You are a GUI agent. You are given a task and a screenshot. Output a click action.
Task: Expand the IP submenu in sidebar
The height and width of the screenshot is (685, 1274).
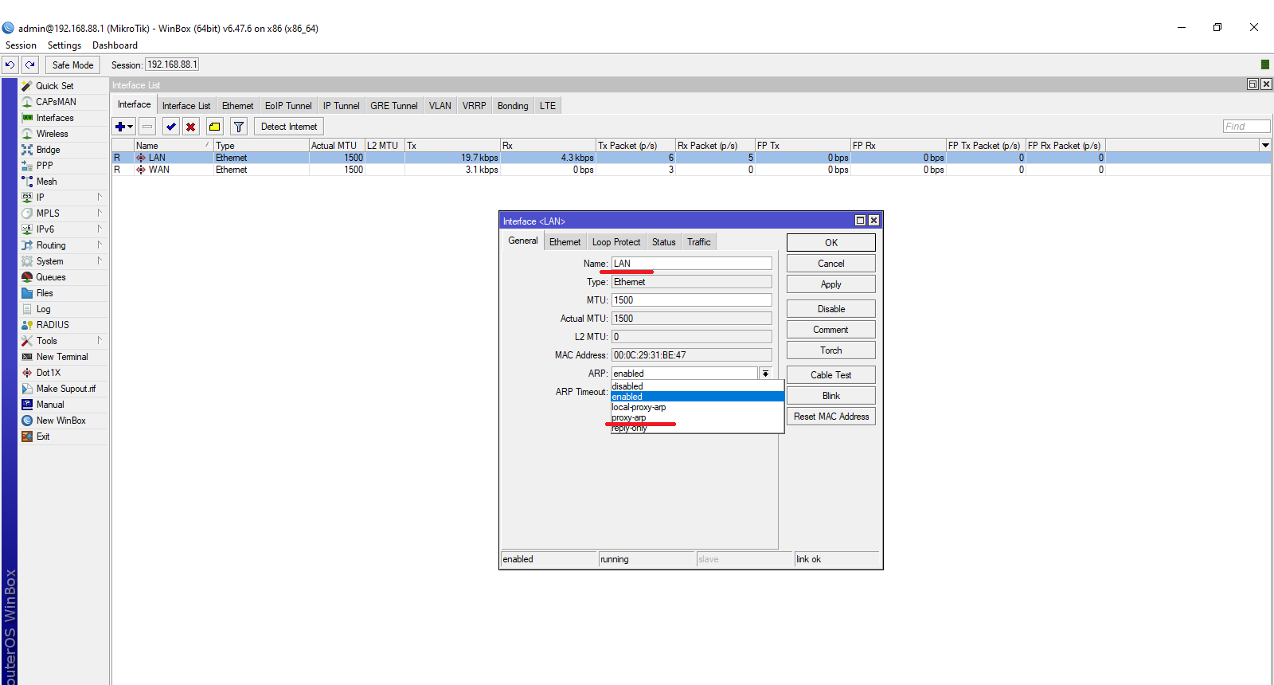pos(41,198)
